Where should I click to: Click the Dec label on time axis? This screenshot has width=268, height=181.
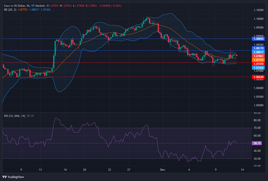[163, 169]
